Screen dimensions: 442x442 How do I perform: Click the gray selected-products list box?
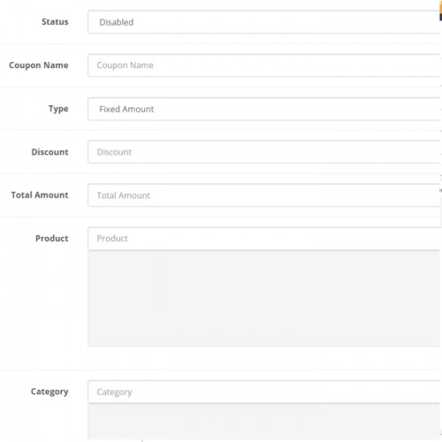click(x=264, y=299)
